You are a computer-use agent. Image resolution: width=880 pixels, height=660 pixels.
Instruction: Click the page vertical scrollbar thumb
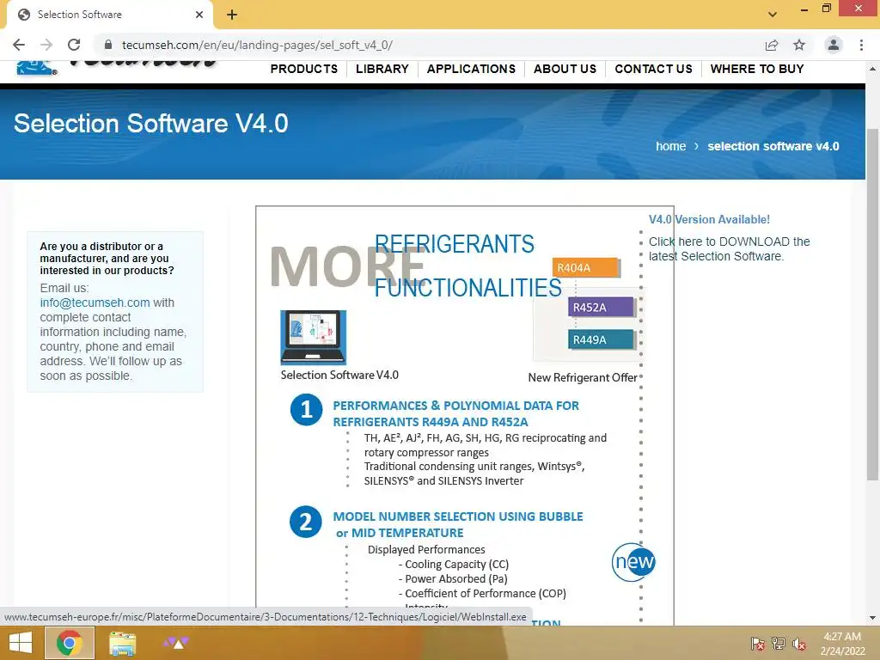coord(872,304)
